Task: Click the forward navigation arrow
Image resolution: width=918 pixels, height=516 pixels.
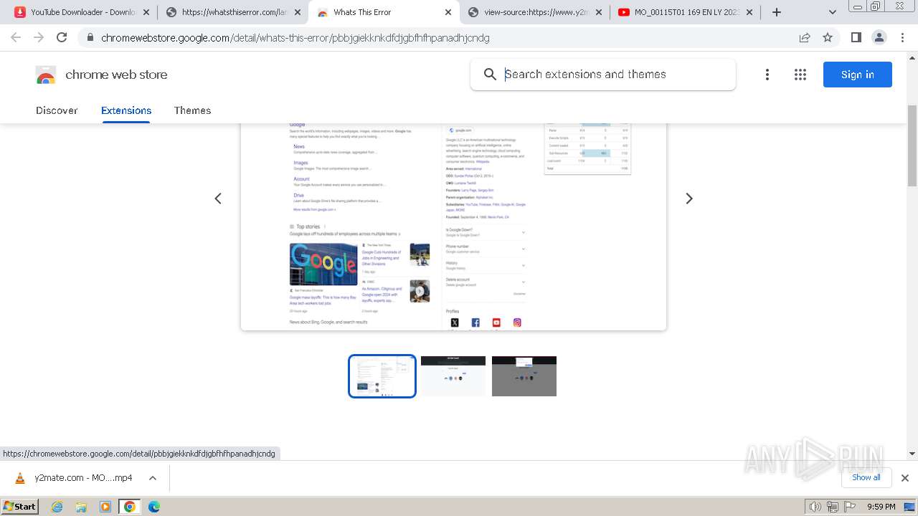Action: (39, 37)
